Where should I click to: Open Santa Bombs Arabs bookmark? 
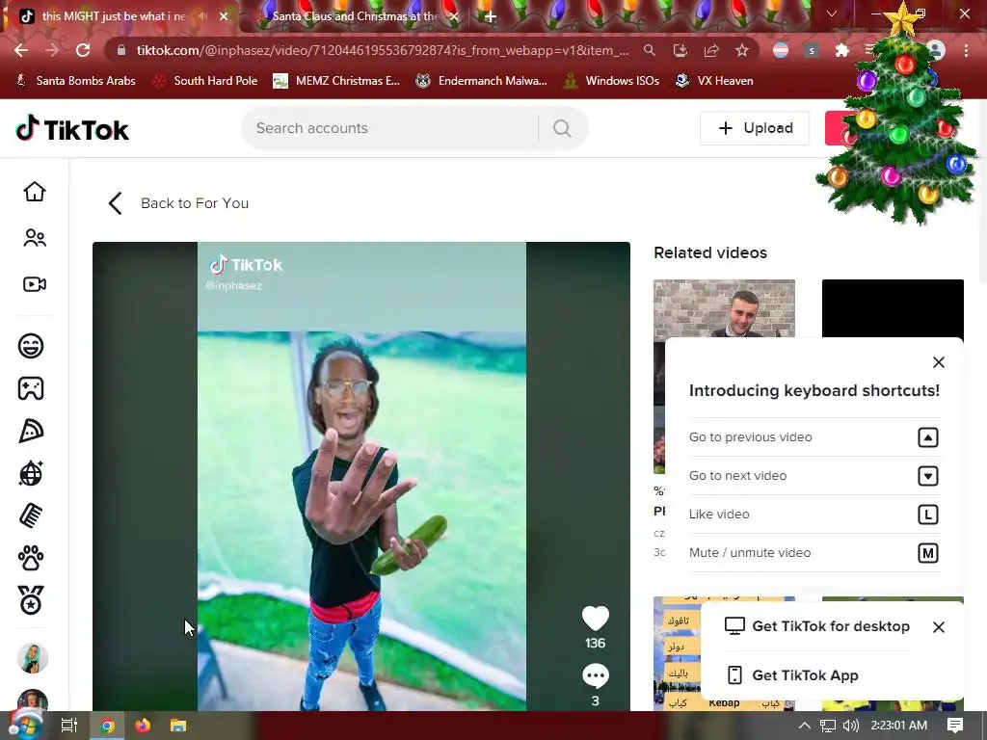[x=76, y=81]
